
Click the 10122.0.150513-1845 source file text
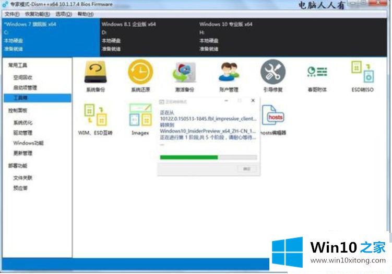[x=208, y=119]
